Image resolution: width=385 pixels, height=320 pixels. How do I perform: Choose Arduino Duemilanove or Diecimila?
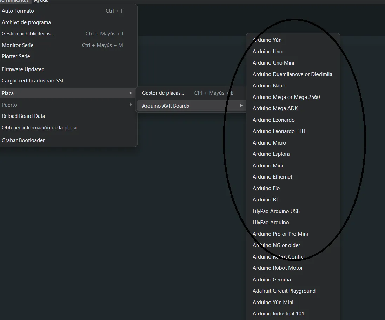coord(293,74)
